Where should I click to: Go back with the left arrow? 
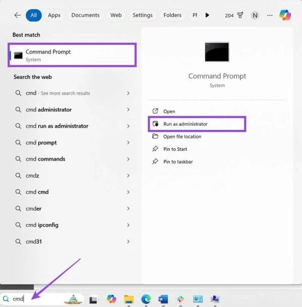(x=18, y=15)
